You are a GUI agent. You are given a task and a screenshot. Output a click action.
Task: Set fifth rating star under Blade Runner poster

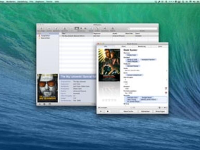115,100
